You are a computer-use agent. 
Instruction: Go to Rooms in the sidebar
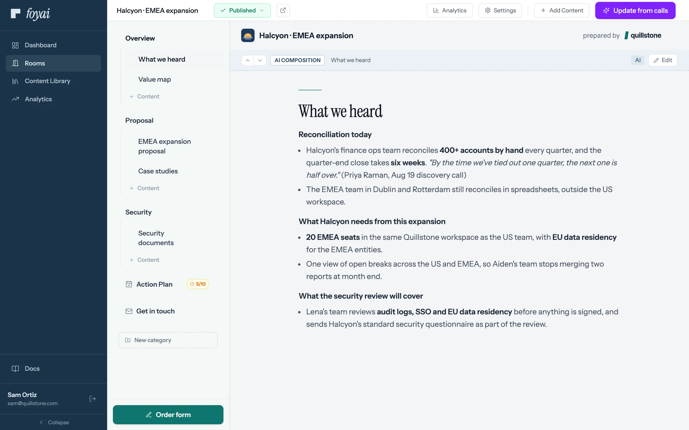53,63
